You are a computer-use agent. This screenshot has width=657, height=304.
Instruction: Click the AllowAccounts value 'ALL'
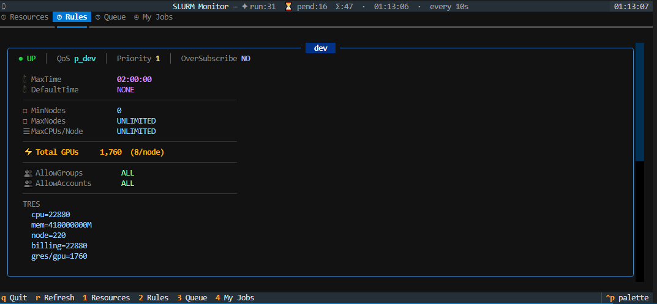128,184
